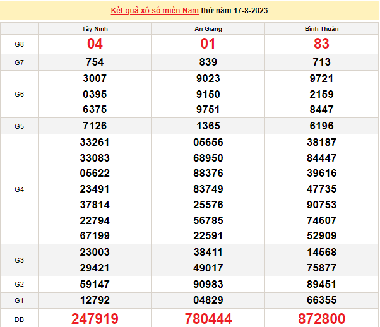Select the ĐB row label
Screen dimensions: 380x327
[19, 318]
